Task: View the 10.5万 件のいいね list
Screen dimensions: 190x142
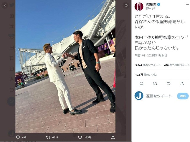Action: click(146, 75)
